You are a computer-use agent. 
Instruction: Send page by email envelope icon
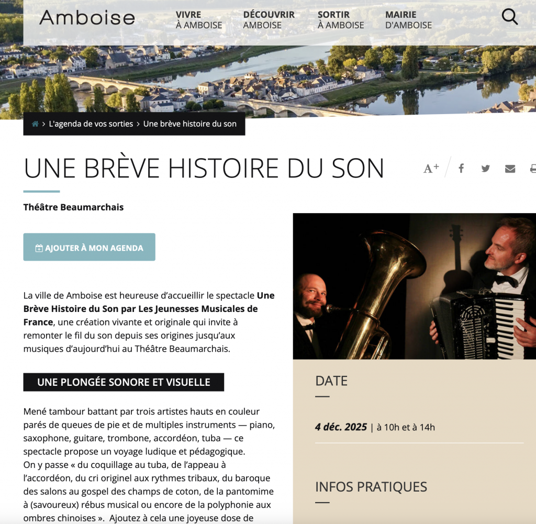coord(510,169)
